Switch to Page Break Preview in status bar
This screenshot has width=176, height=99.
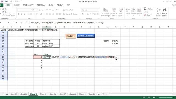pyautogui.click(x=154, y=97)
